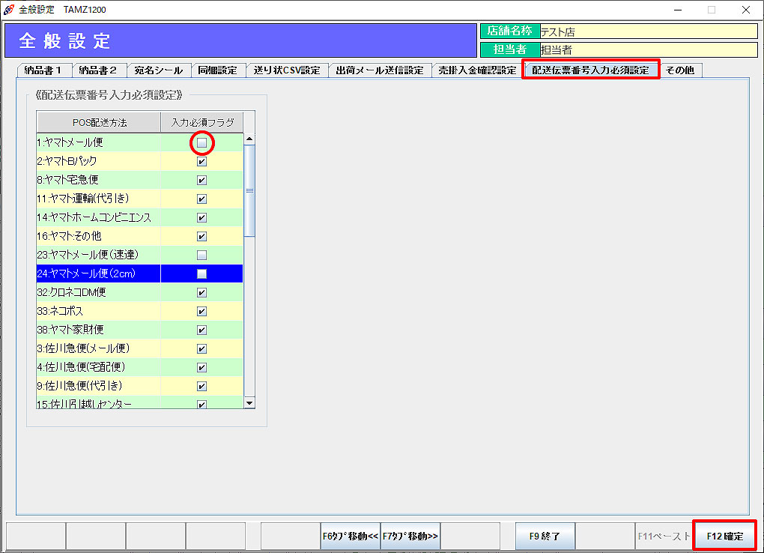
Task: Open the 送り状CSV設定 tab
Action: click(x=286, y=70)
